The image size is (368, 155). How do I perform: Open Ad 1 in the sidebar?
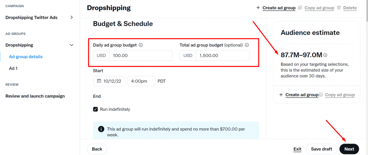(13, 68)
